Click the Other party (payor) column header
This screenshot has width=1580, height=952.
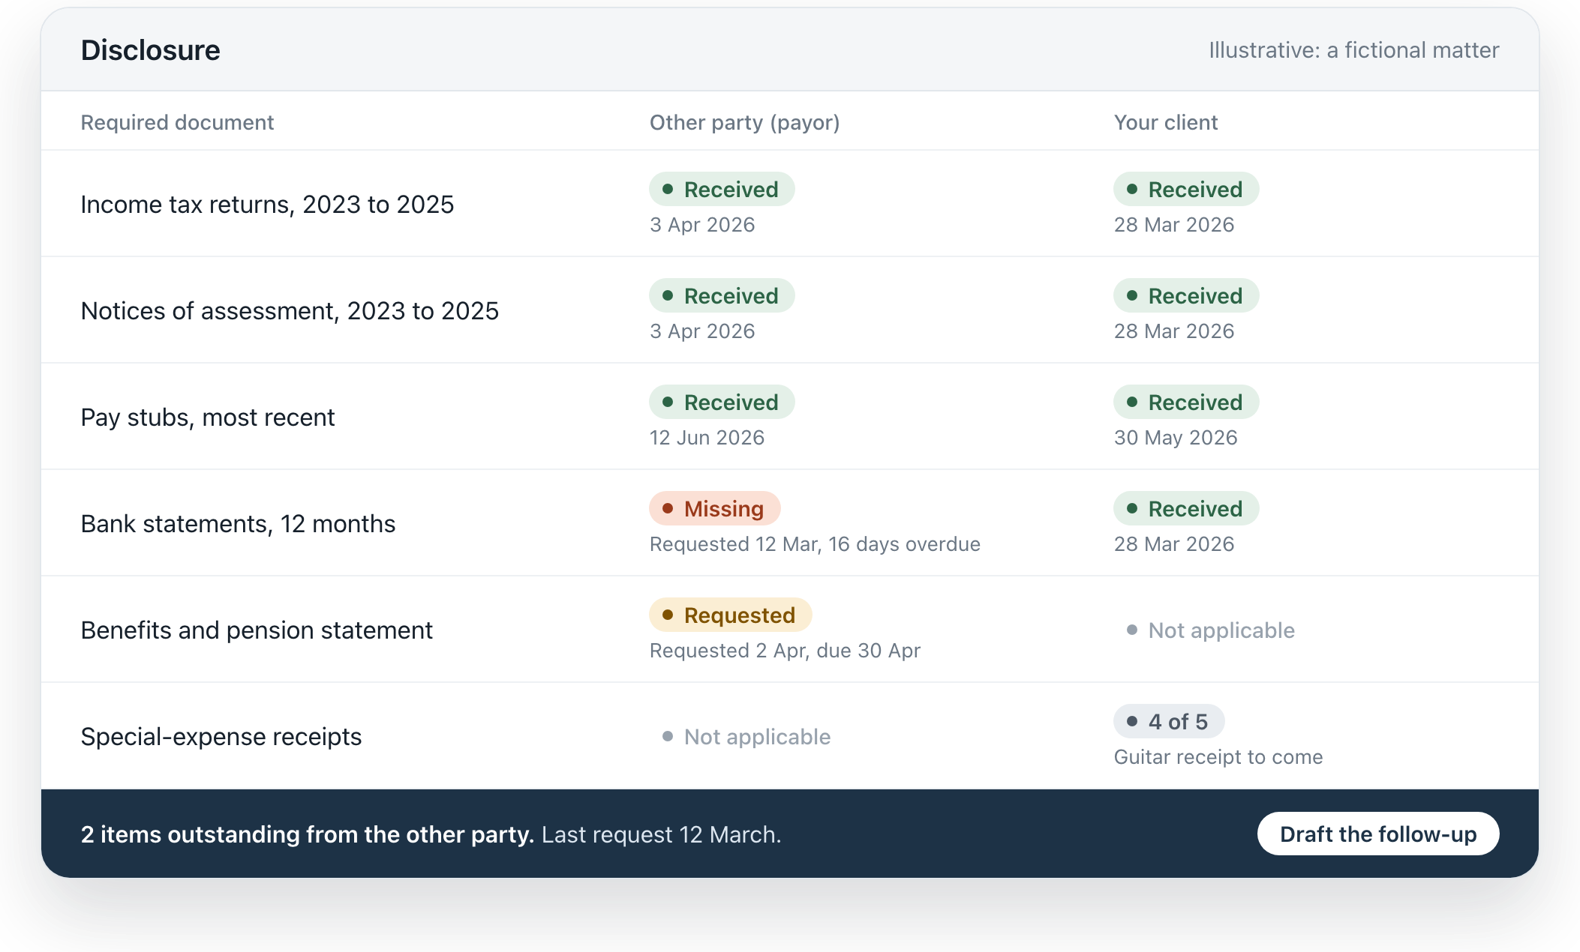coord(744,122)
